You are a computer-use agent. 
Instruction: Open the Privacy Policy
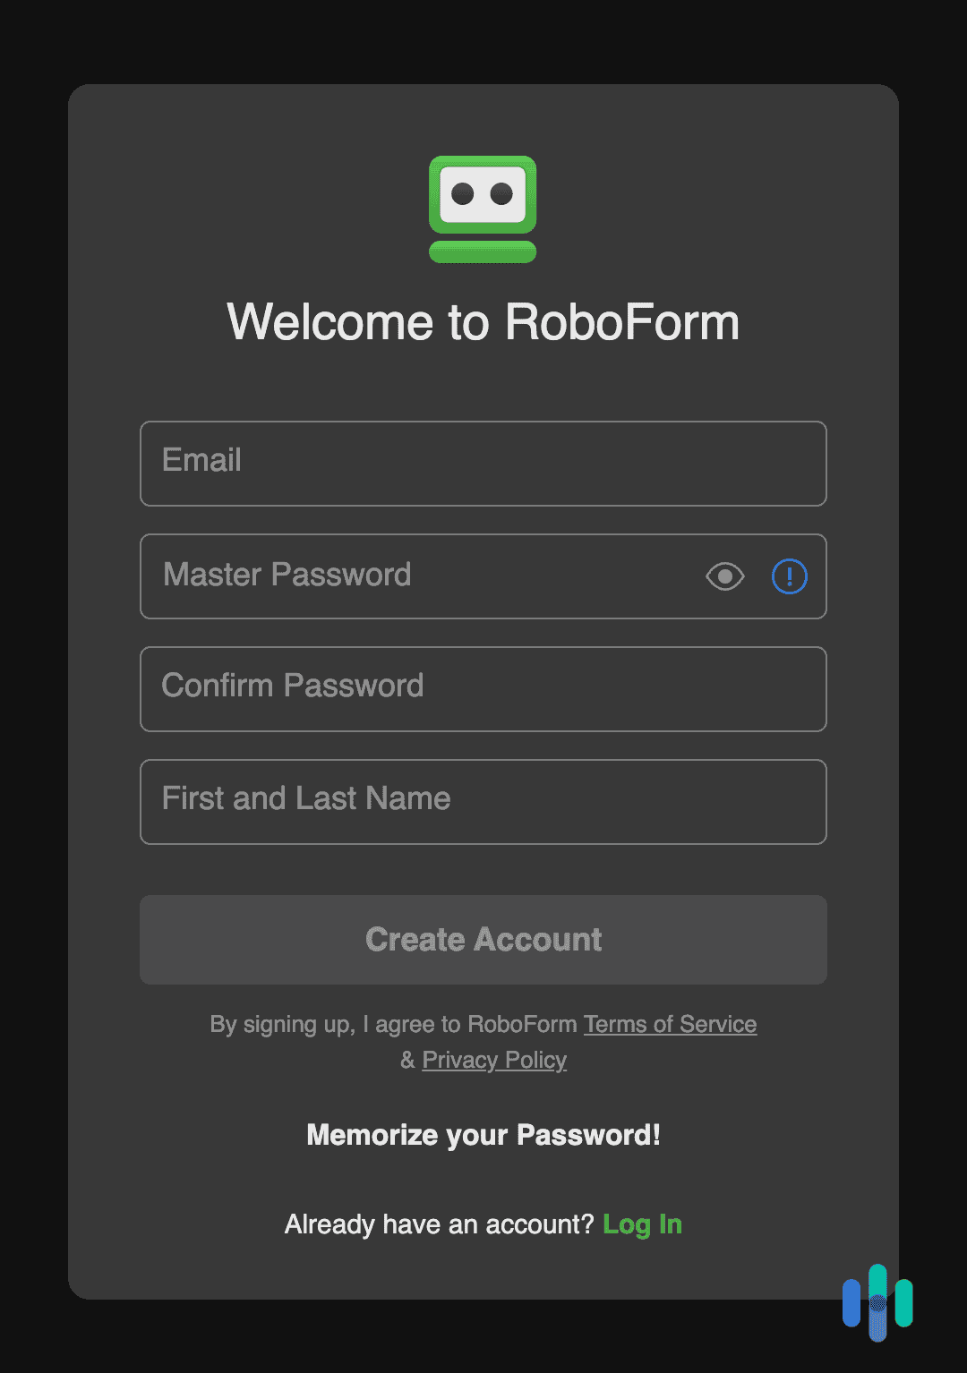[493, 1060]
